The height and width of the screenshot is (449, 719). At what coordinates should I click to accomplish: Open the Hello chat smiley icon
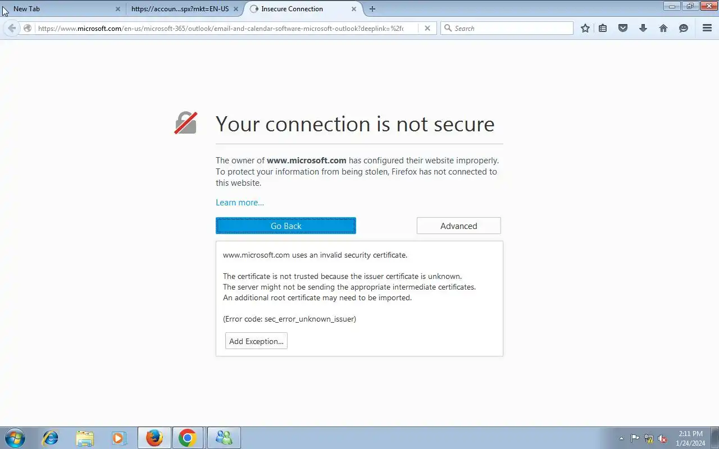pyautogui.click(x=684, y=28)
